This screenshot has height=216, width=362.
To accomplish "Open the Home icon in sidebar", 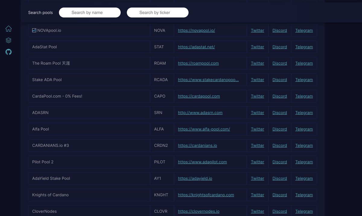I will tap(8, 29).
